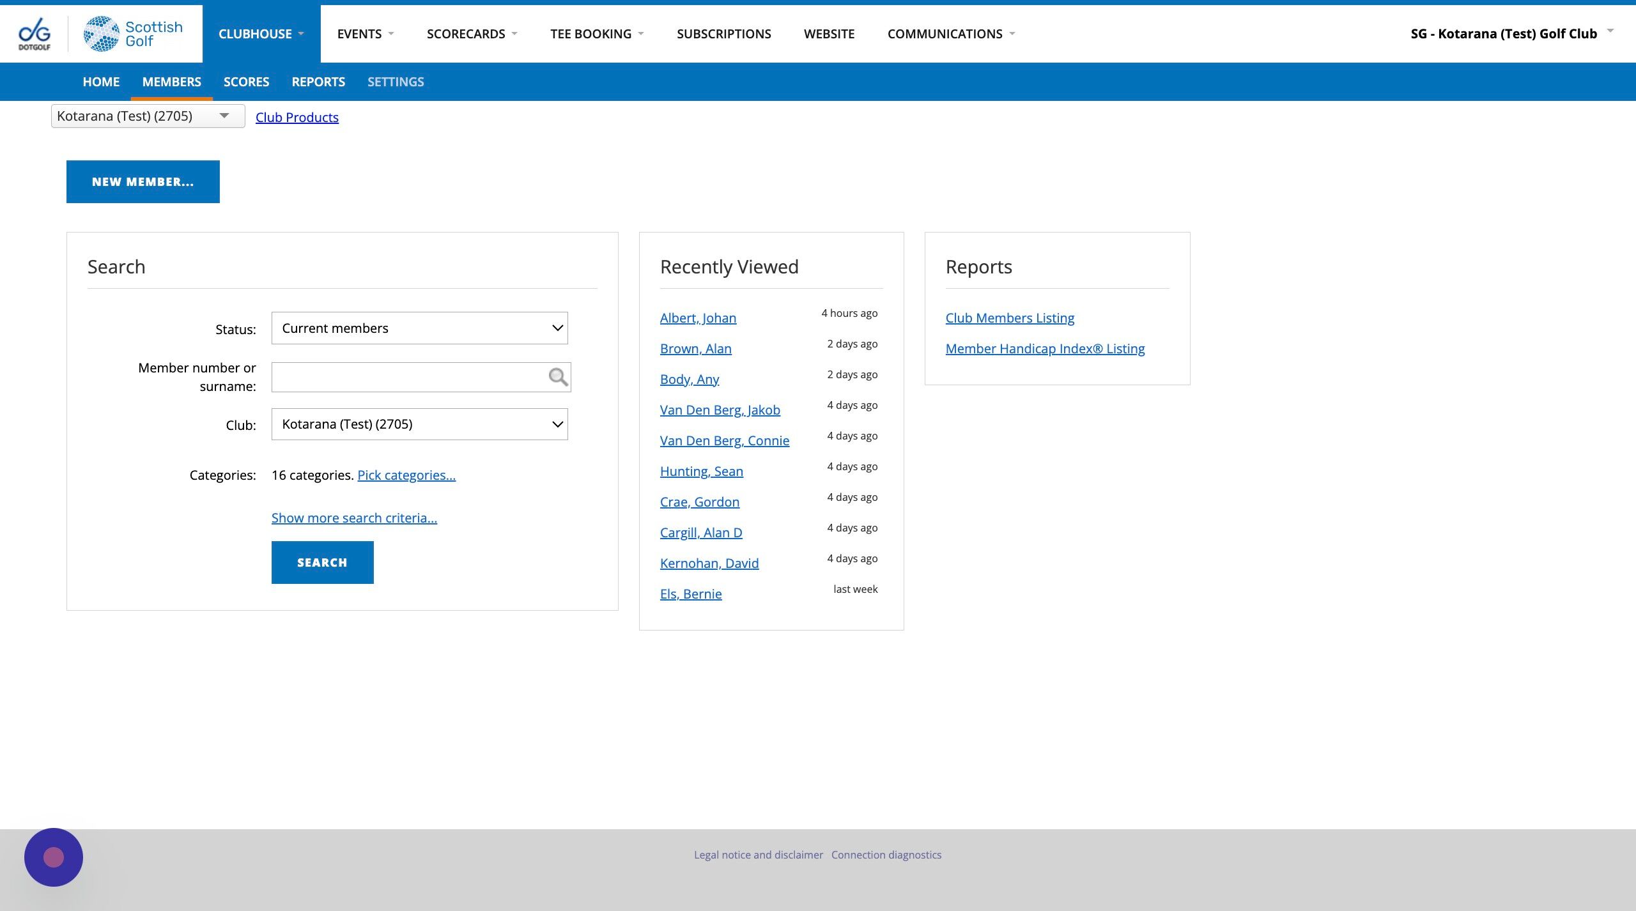Click the Scottish Golf globe logo

coord(101,34)
